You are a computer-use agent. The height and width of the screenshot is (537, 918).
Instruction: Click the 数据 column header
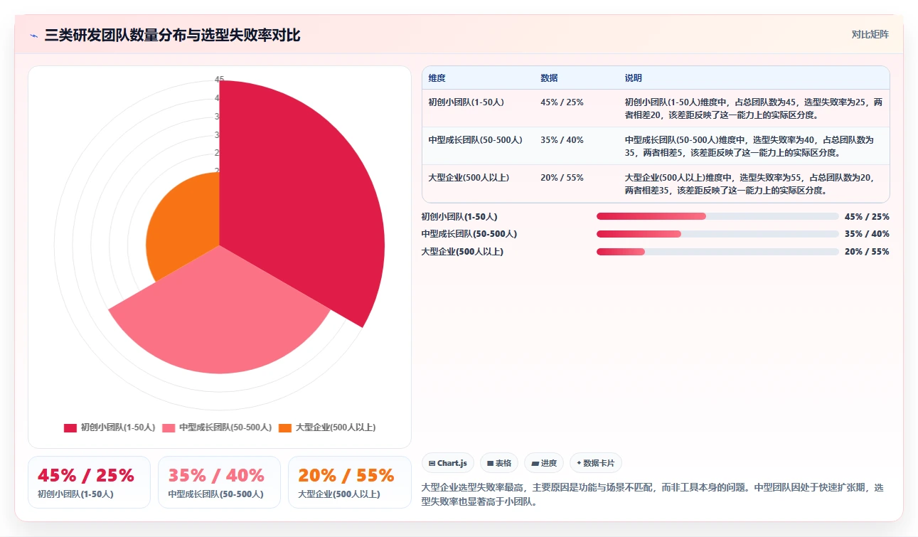pyautogui.click(x=549, y=78)
